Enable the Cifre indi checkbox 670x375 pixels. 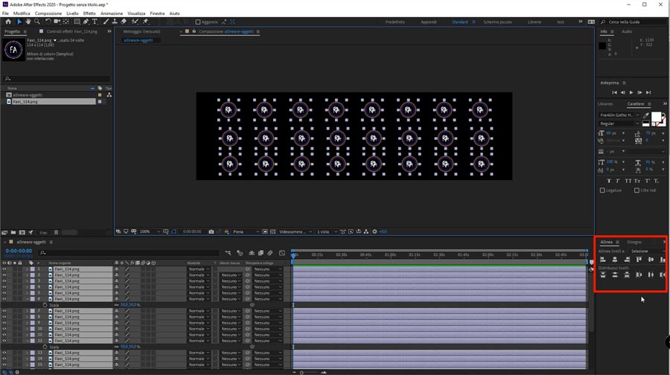coord(636,190)
